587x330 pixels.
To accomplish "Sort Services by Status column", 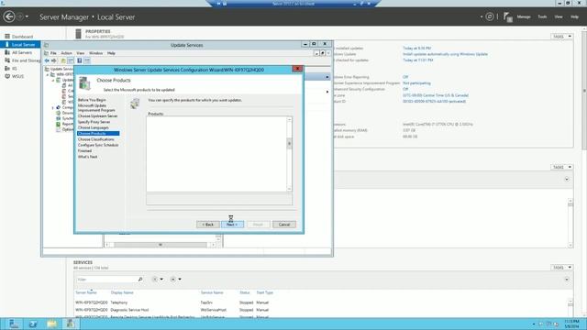I will pos(245,292).
